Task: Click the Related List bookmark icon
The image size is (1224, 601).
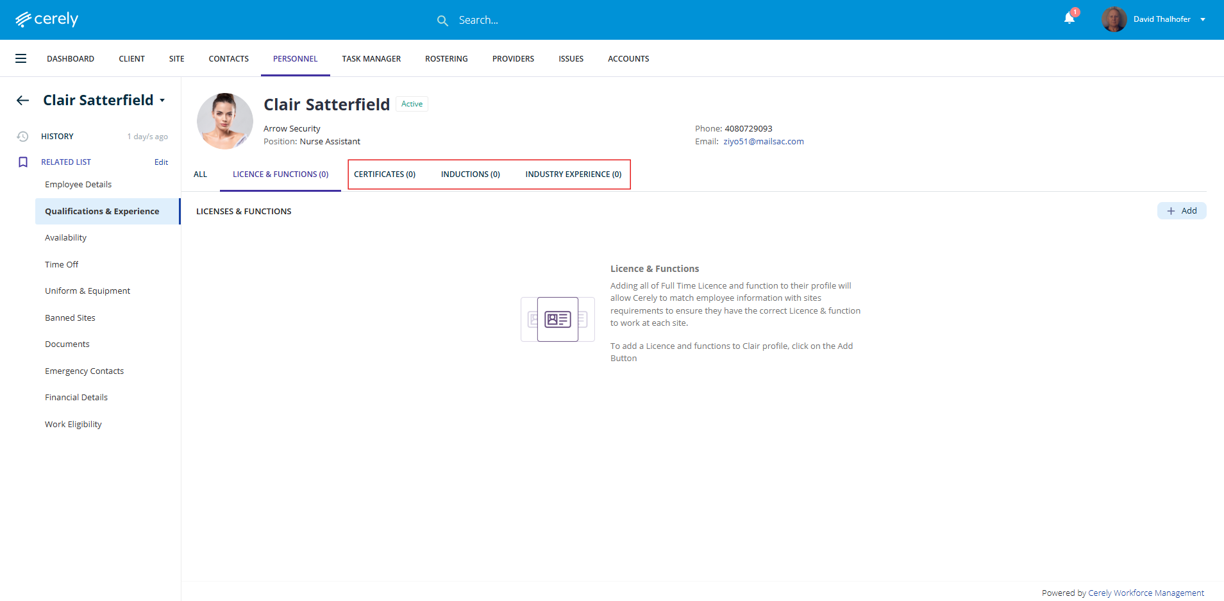Action: pos(23,162)
